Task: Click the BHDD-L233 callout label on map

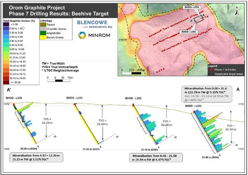Action: [x=192, y=7]
